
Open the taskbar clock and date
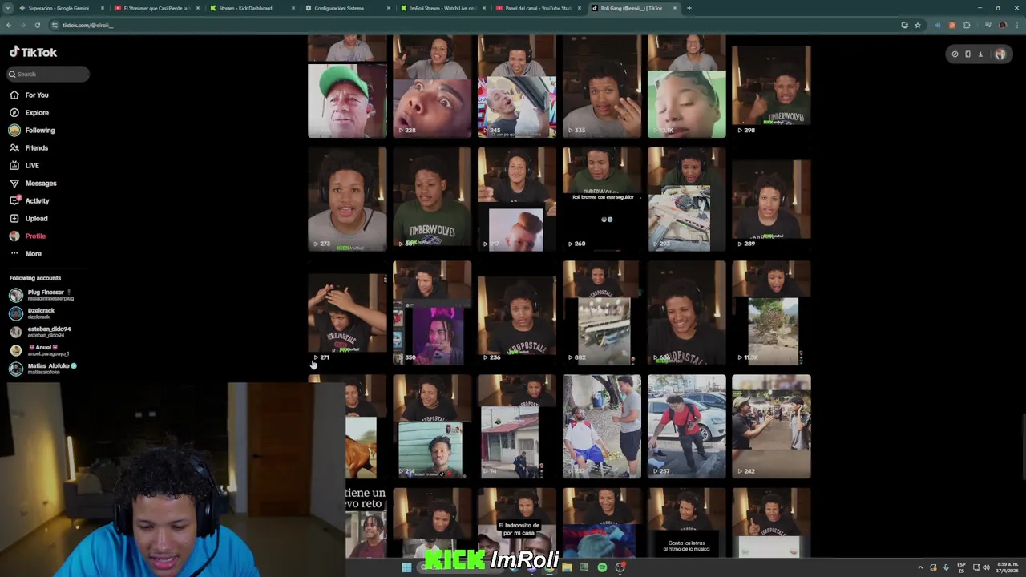(1007, 567)
